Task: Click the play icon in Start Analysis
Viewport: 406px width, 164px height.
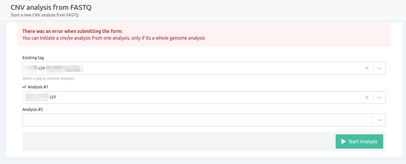Action: point(343,141)
